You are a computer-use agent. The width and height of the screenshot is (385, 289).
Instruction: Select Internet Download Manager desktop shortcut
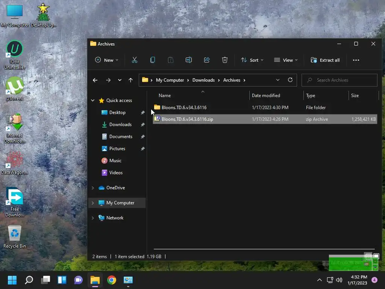15,129
